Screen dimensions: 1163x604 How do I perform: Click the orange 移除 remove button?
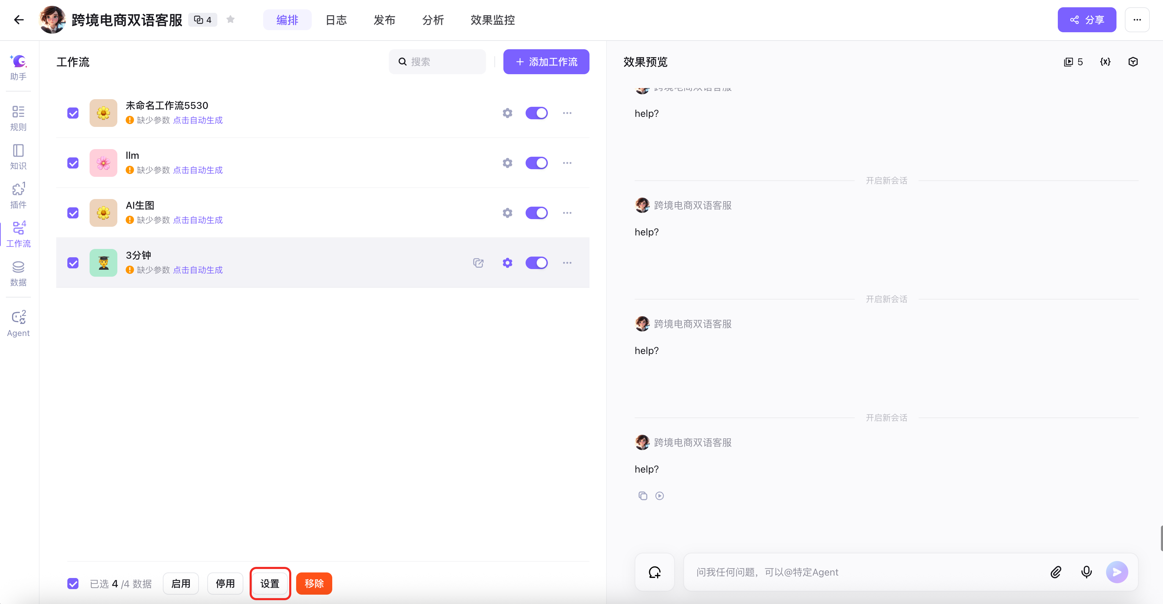pyautogui.click(x=314, y=583)
